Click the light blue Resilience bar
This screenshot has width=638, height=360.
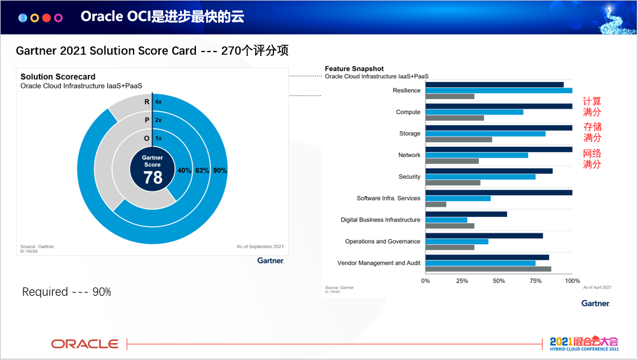[499, 90]
